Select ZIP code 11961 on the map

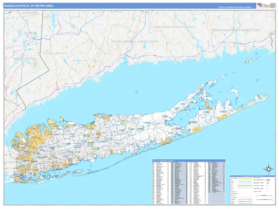132,129
